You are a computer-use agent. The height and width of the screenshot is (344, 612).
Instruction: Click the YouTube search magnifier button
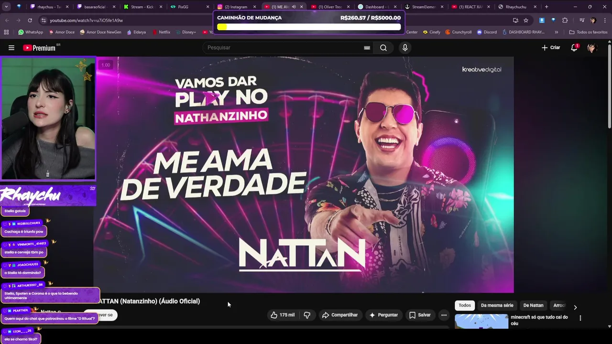coord(383,48)
